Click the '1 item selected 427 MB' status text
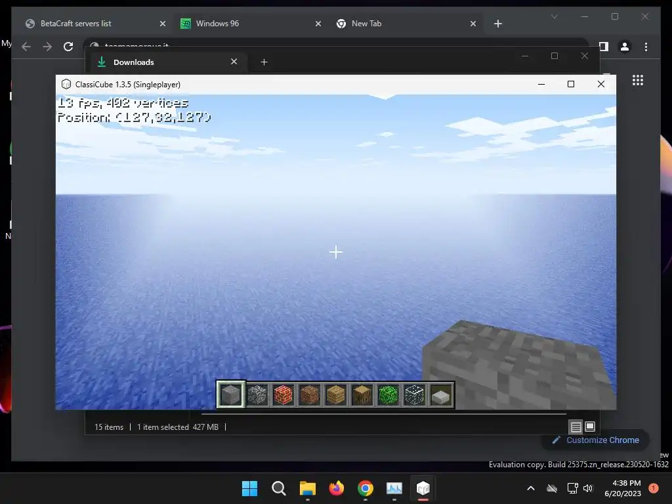This screenshot has height=504, width=672. 178,427
